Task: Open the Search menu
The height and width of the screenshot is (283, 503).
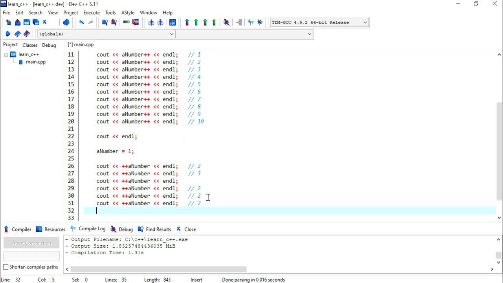Action: (35, 13)
